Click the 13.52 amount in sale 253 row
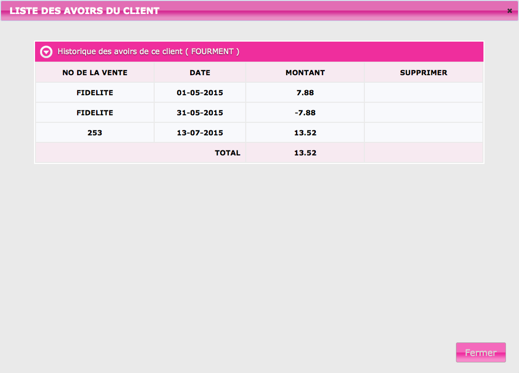This screenshot has height=373, width=519. click(305, 133)
